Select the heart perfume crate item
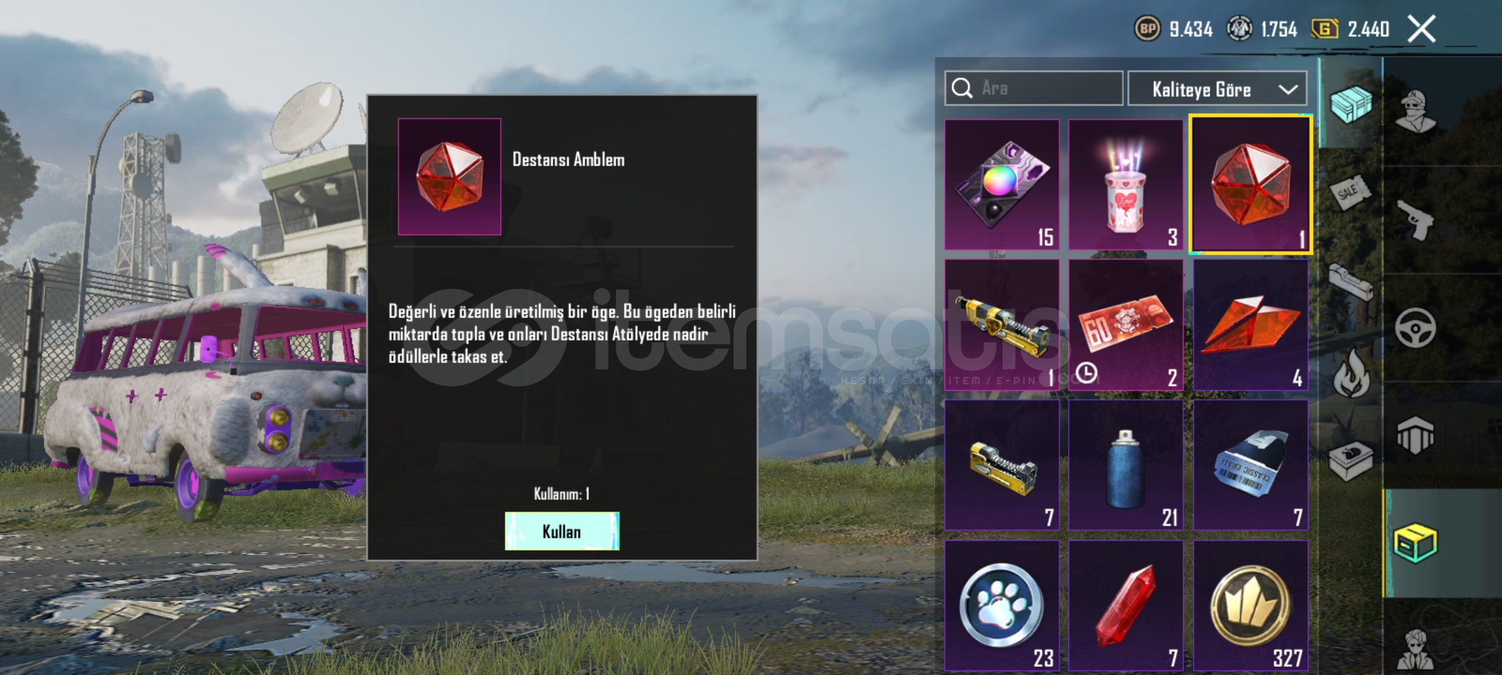This screenshot has width=1502, height=675. (1126, 184)
